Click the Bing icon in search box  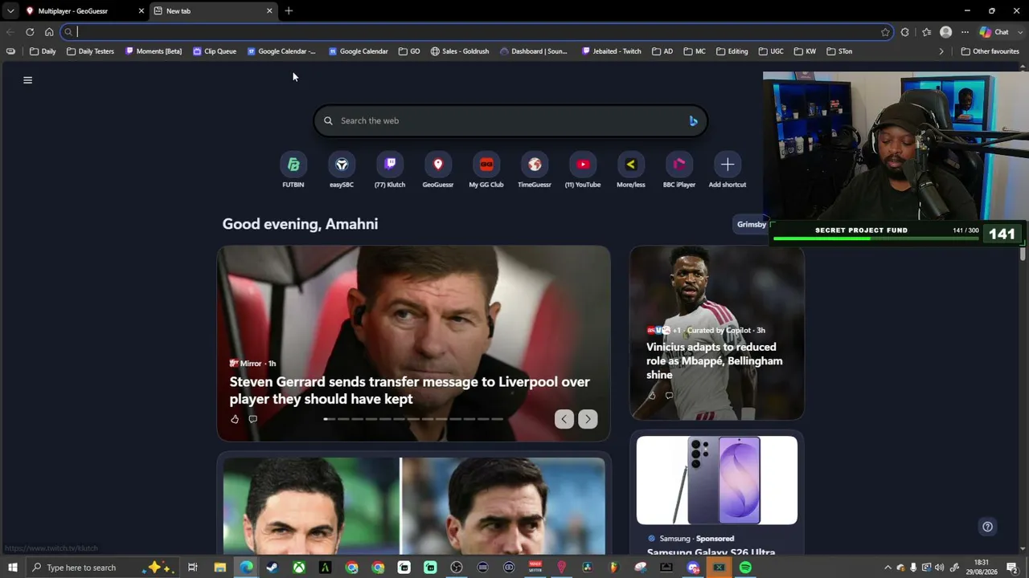click(x=693, y=120)
